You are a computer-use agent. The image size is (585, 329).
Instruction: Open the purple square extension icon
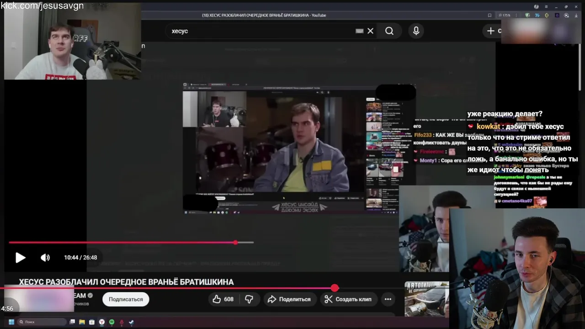(x=557, y=15)
